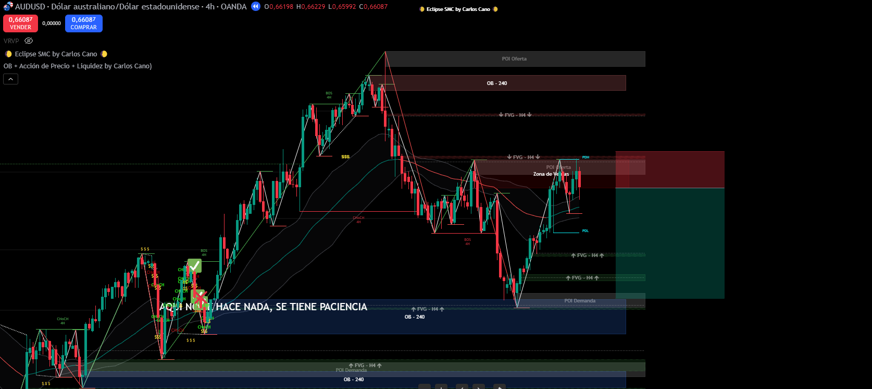Viewport: 872px width, 389px height.
Task: Click the red VENDER sell button
Action: point(20,23)
